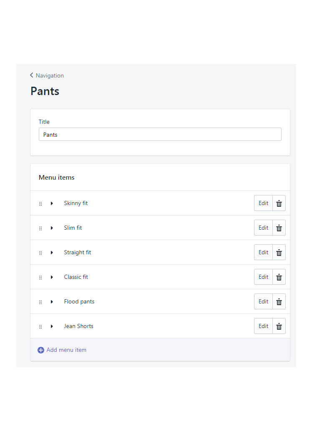Remove Straight fit using trash icon
Screen dimensions: 312x431
pos(279,252)
